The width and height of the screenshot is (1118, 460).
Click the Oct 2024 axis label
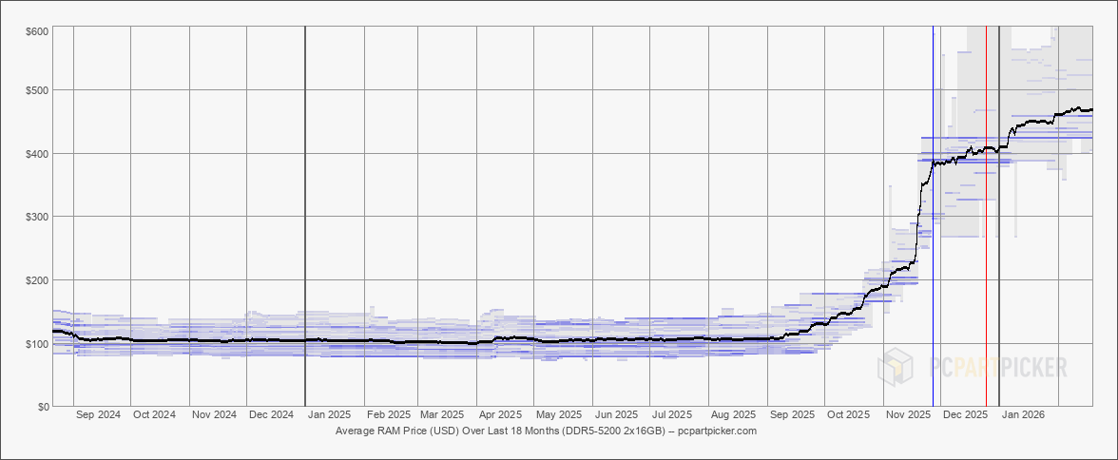(155, 414)
